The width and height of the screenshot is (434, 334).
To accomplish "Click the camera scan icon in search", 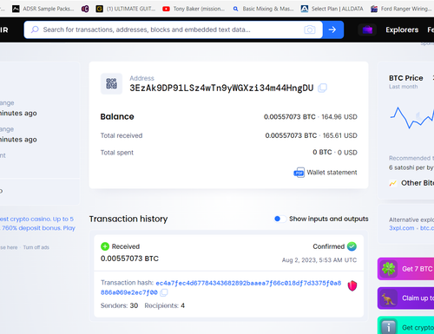I will (x=310, y=29).
